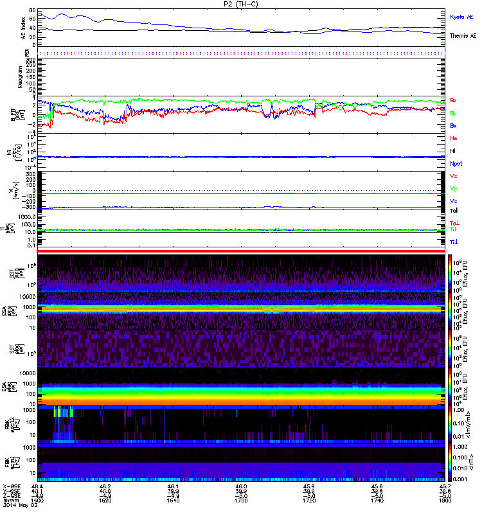Click the red horizontal bar above SST panel
482x514 pixels.
click(x=241, y=251)
